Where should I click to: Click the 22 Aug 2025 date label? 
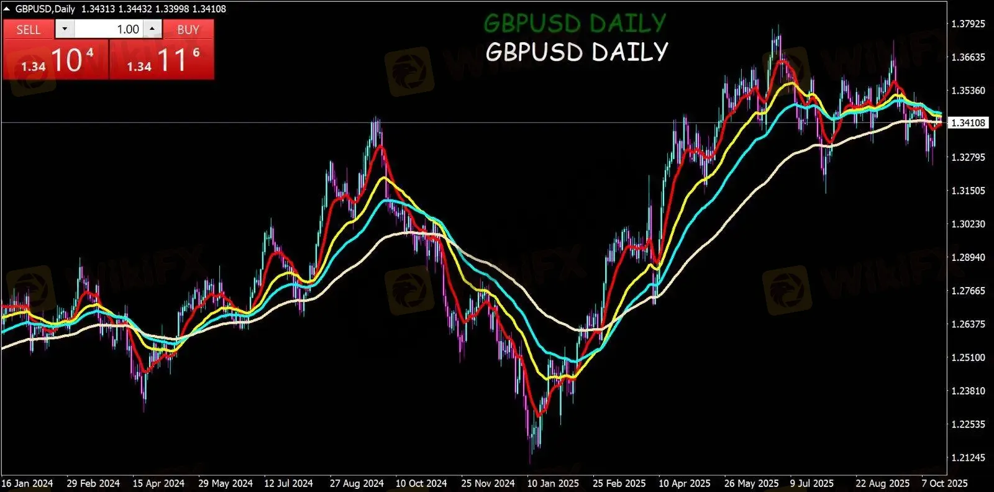pos(882,483)
